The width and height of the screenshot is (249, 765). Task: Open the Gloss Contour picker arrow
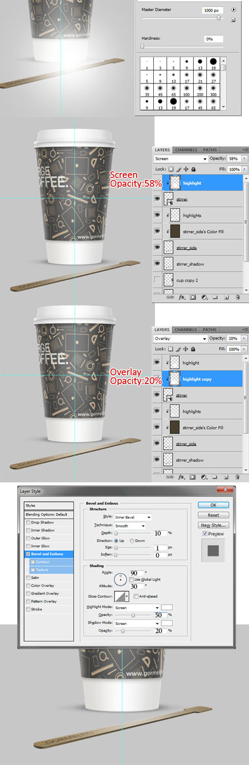tap(127, 596)
